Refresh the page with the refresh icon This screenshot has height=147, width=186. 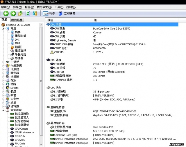pos(28,13)
